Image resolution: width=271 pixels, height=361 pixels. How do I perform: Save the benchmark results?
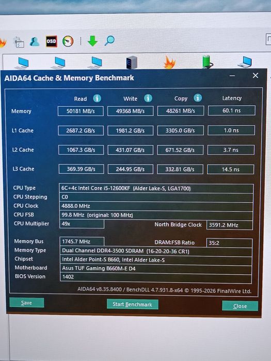(x=27, y=303)
